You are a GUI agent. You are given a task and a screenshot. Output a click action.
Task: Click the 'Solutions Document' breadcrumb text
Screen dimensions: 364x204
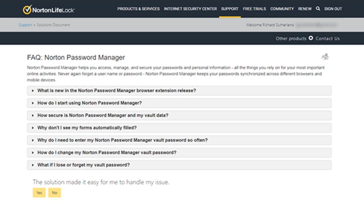(x=53, y=25)
